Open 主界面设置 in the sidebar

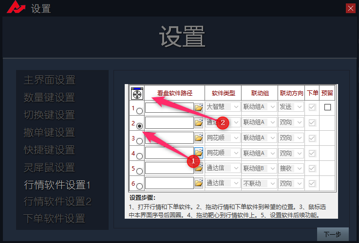tap(50, 80)
